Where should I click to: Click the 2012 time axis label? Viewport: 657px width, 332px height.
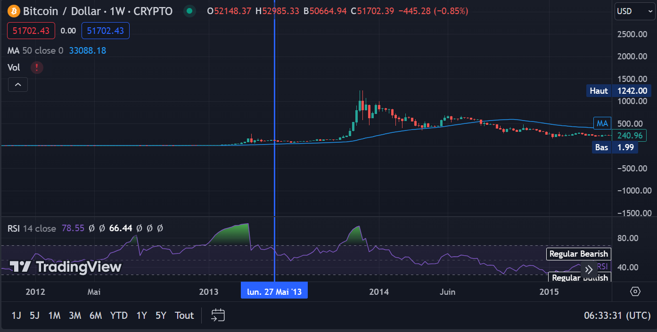pyautogui.click(x=35, y=292)
